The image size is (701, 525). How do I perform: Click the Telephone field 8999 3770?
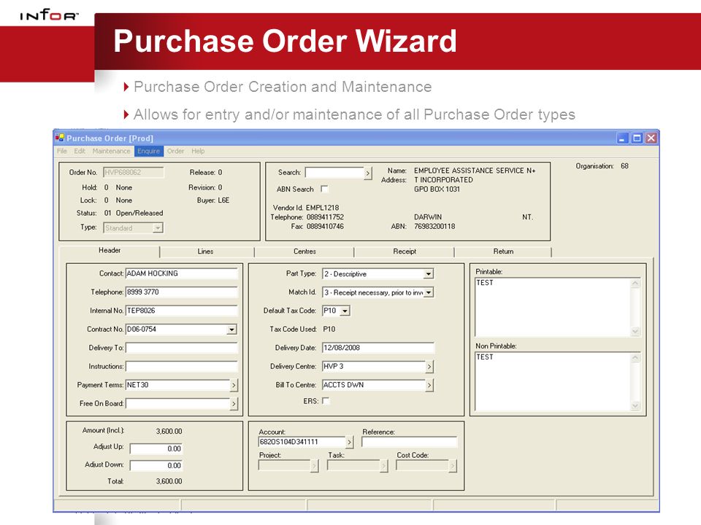pos(182,292)
